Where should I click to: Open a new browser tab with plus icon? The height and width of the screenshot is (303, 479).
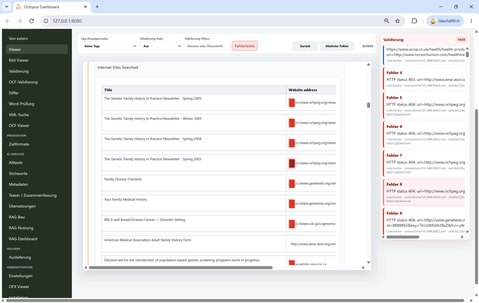[x=97, y=7]
